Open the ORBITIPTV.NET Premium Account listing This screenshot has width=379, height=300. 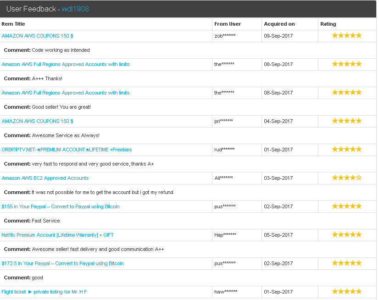[x=67, y=150]
